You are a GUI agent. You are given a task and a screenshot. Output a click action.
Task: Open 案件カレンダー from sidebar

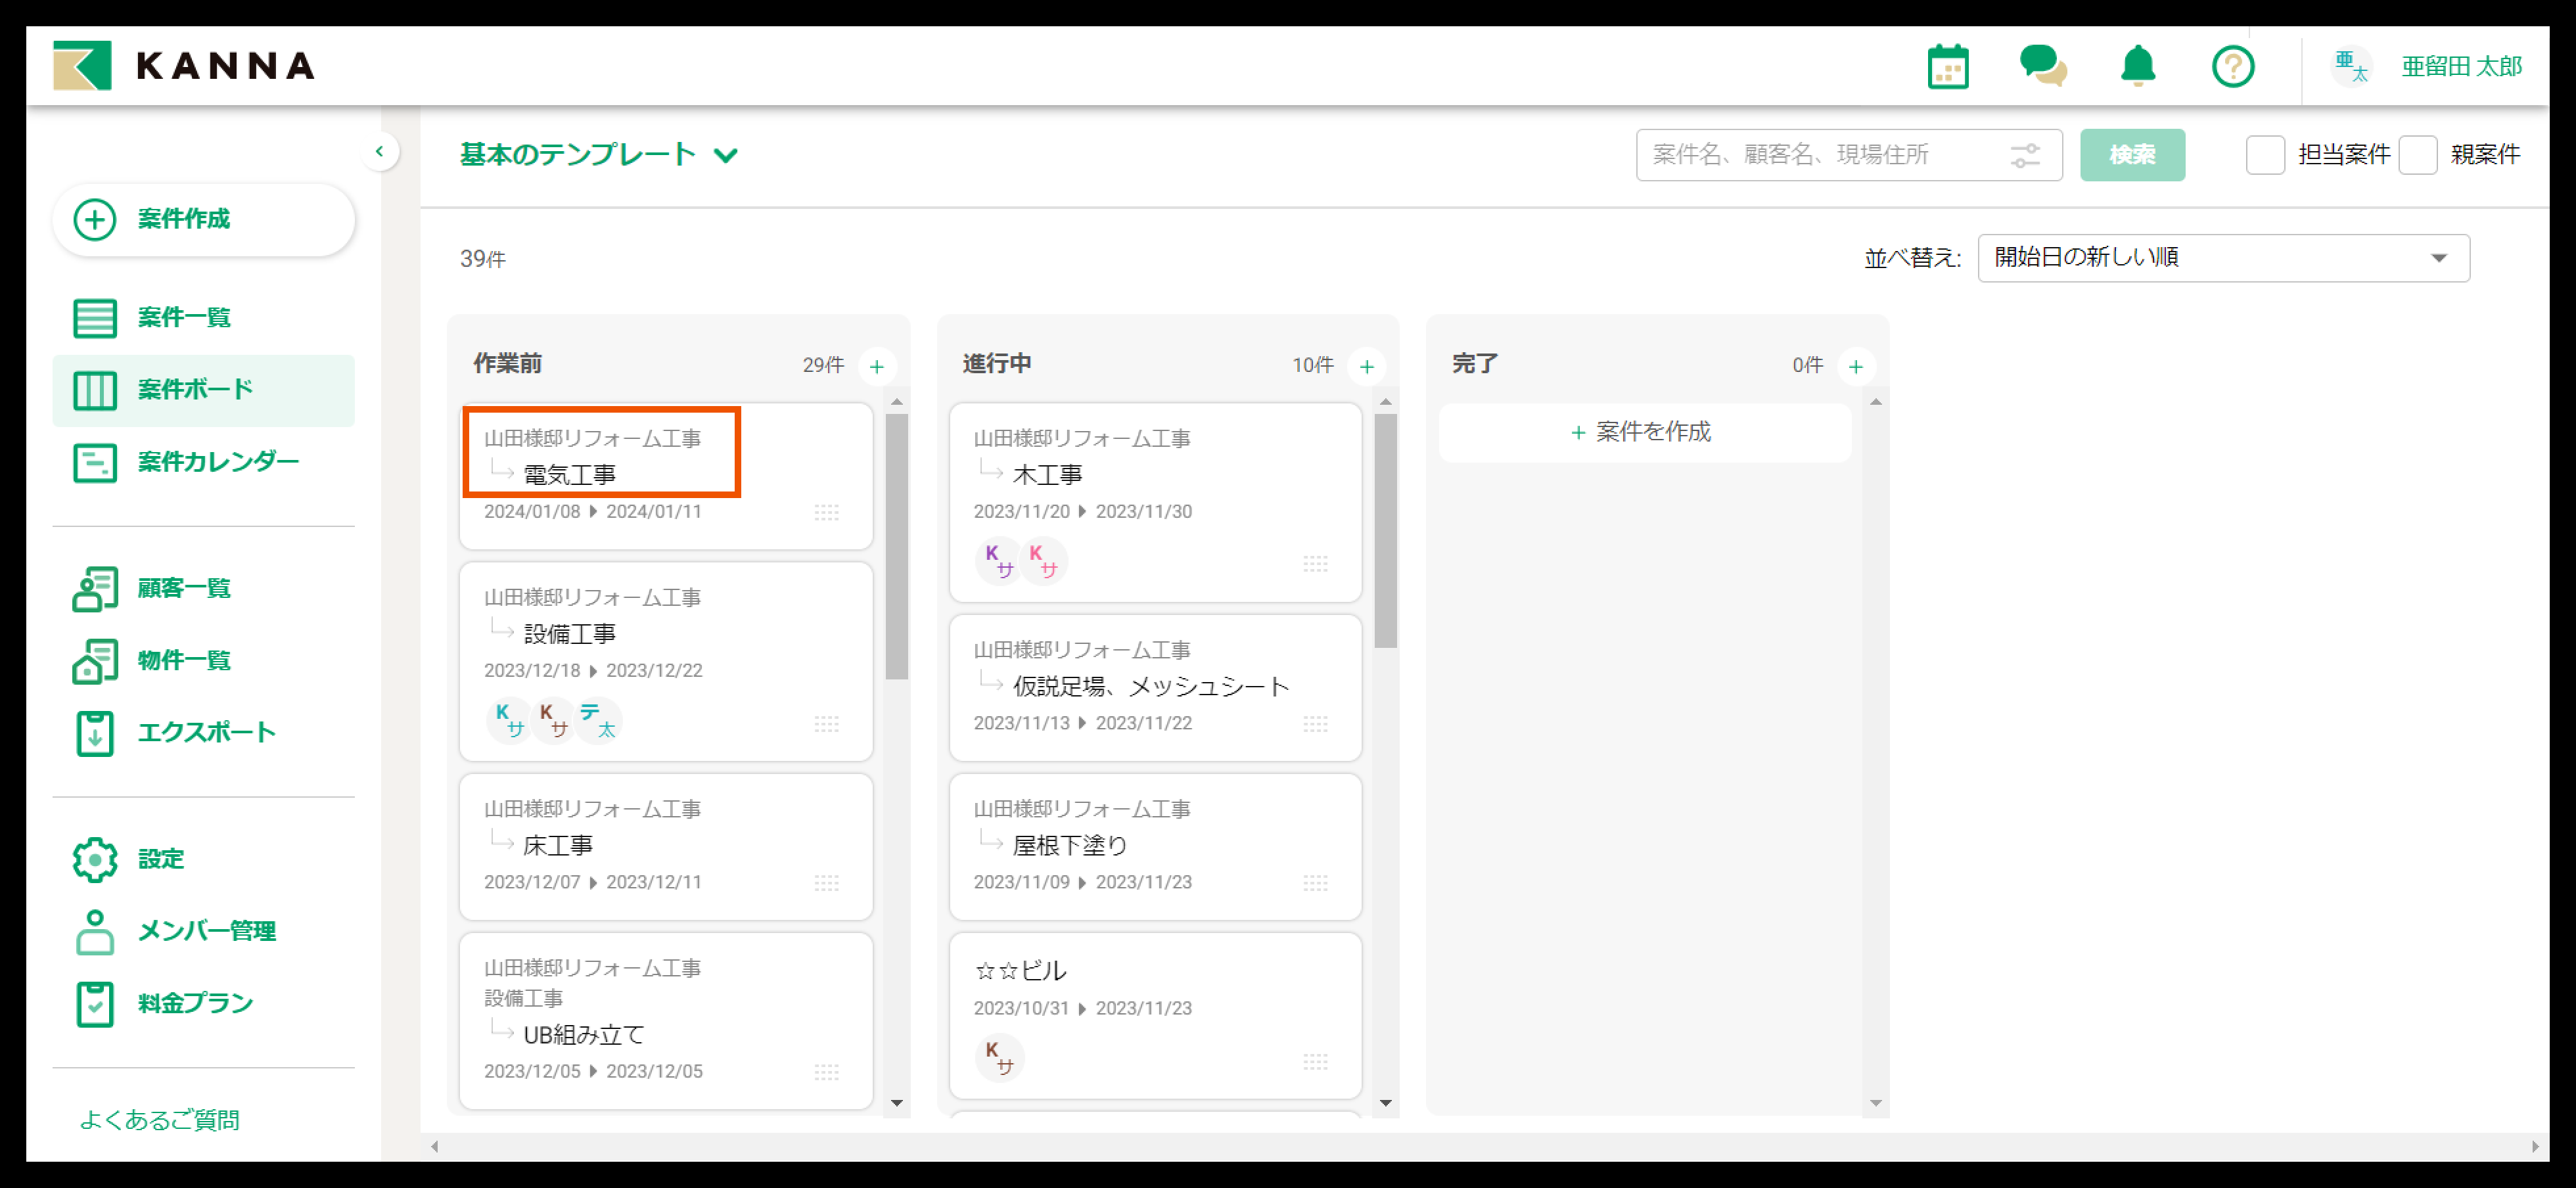[217, 462]
